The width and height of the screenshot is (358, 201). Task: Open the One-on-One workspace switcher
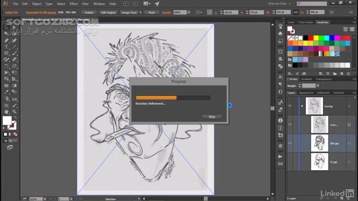point(279,4)
